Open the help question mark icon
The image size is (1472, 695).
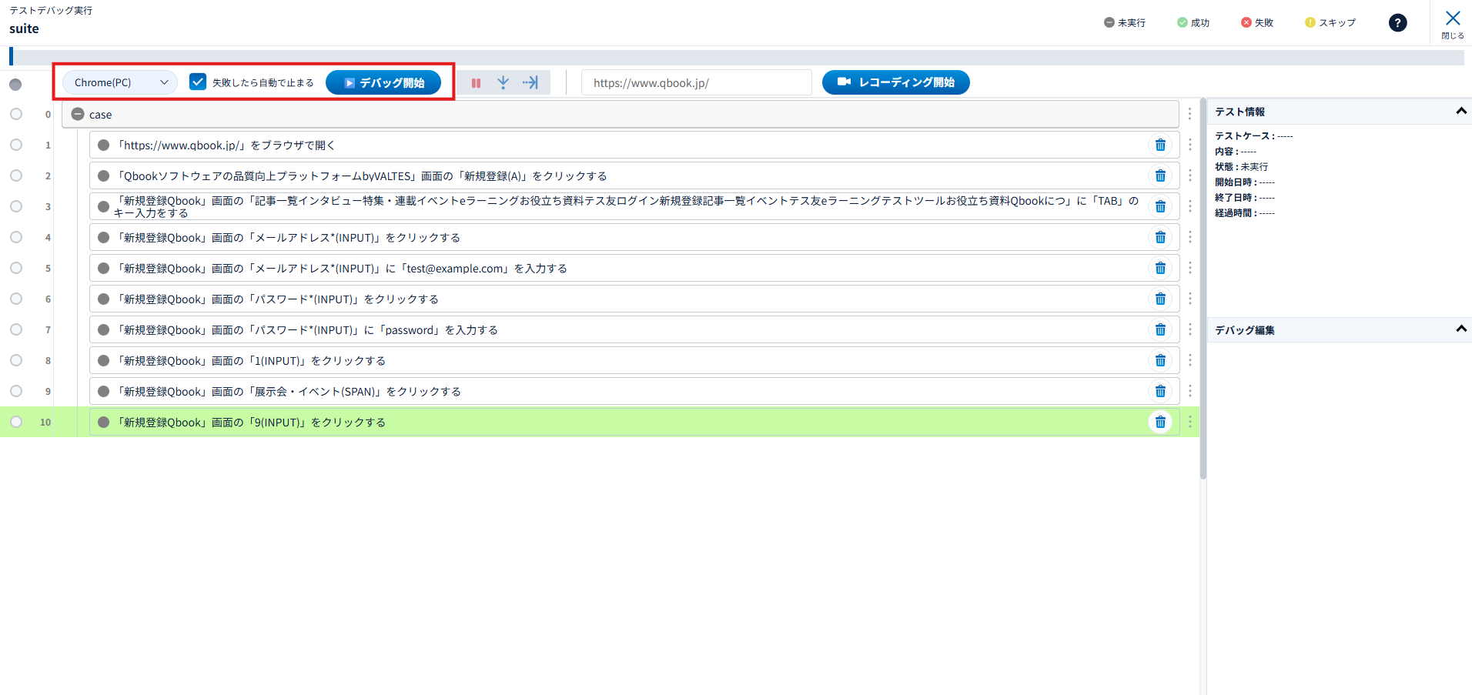[x=1397, y=23]
